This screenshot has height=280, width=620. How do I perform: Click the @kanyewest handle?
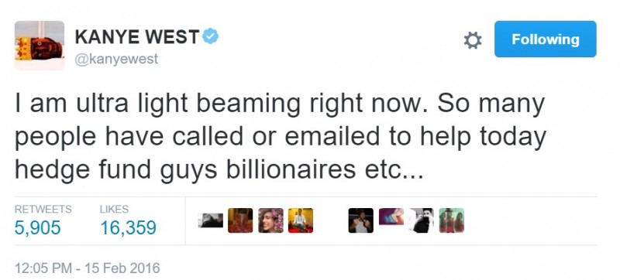(116, 59)
